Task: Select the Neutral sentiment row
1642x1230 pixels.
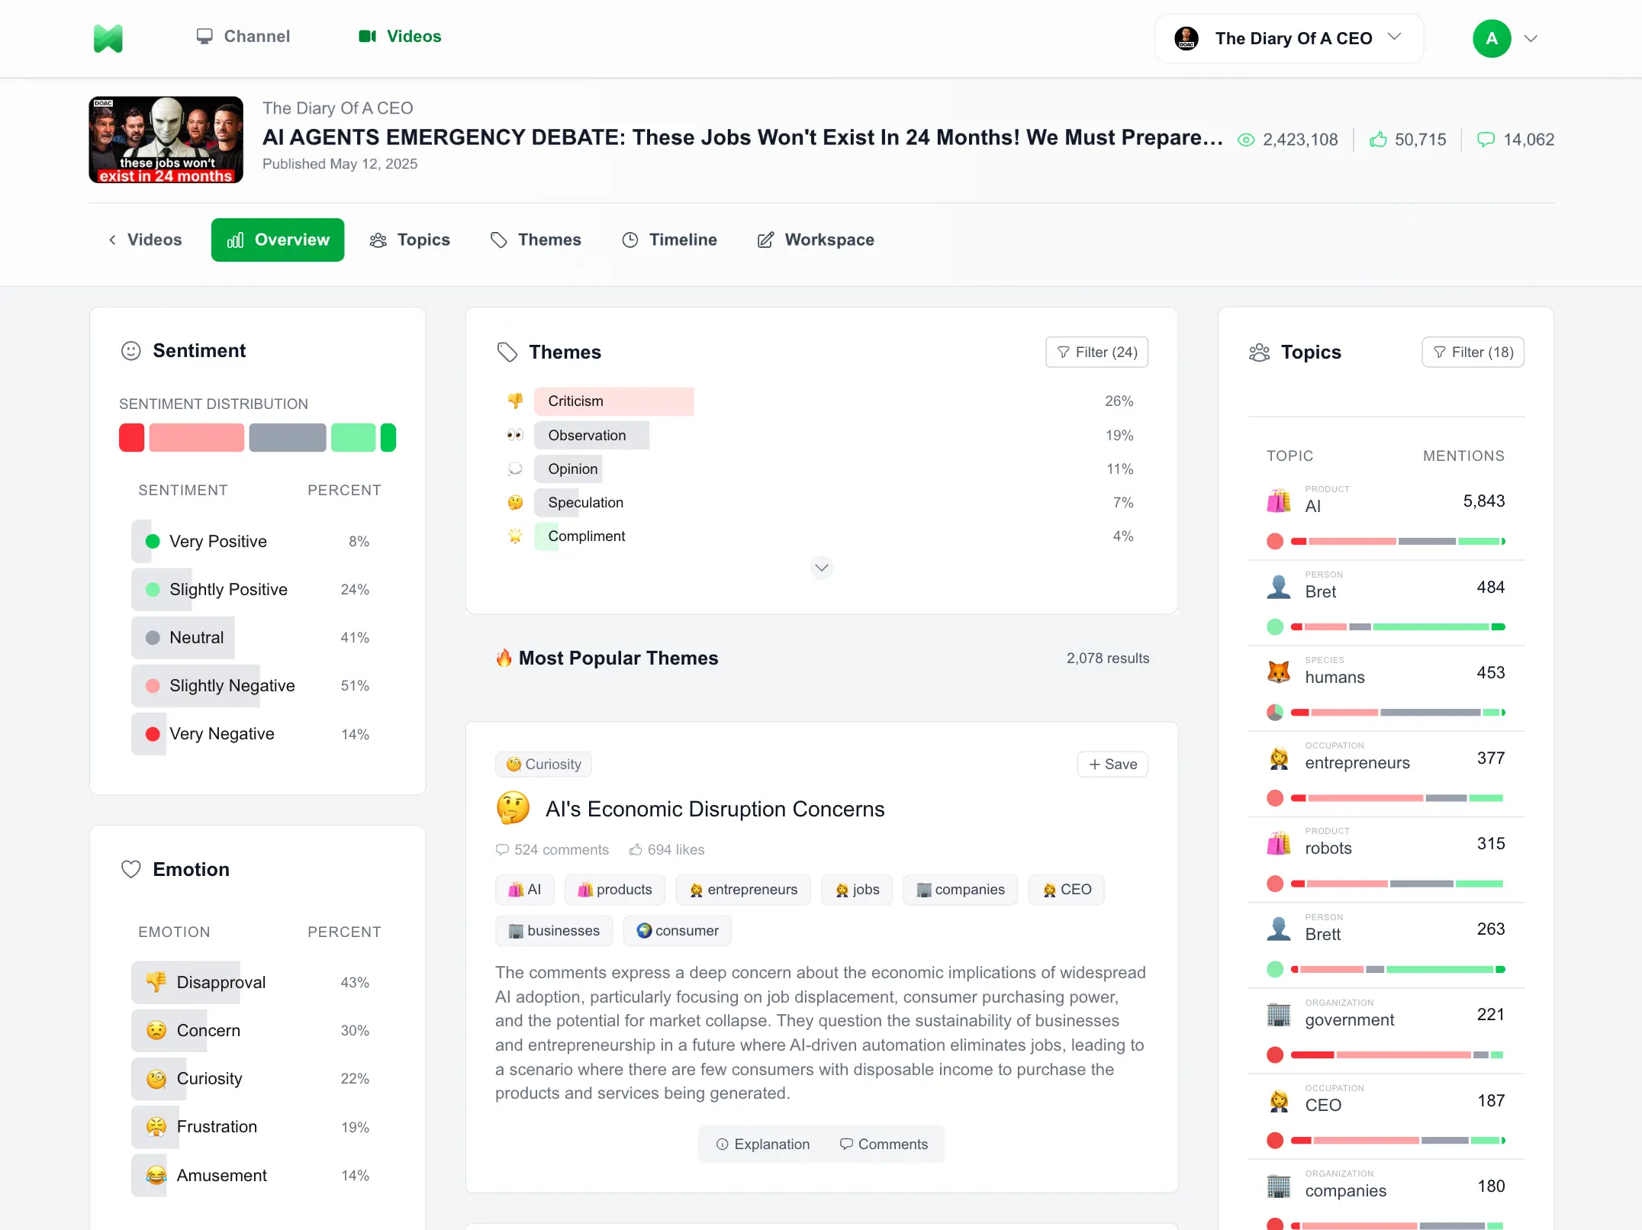Action: [x=258, y=637]
